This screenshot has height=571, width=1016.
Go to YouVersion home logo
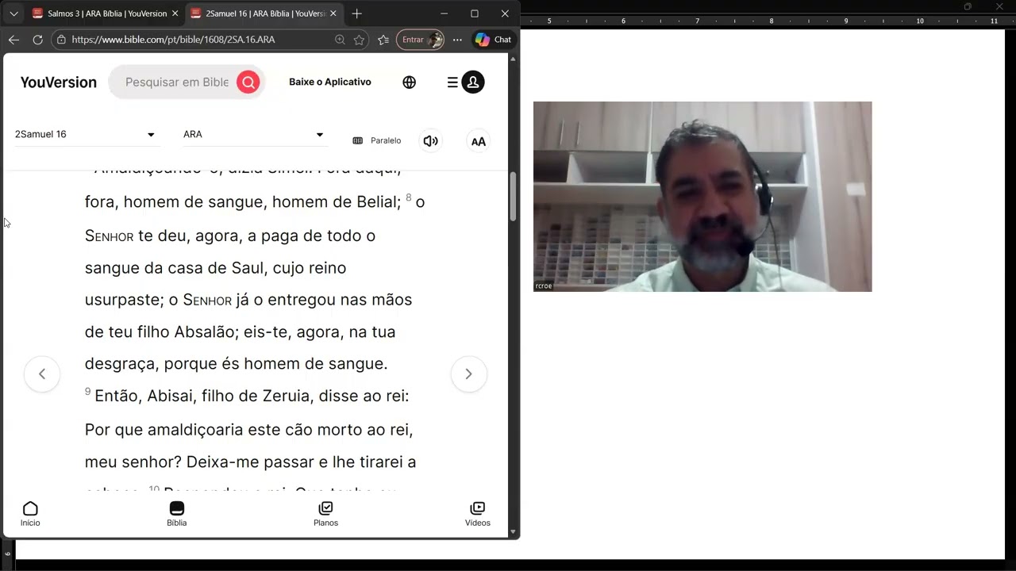pos(59,82)
